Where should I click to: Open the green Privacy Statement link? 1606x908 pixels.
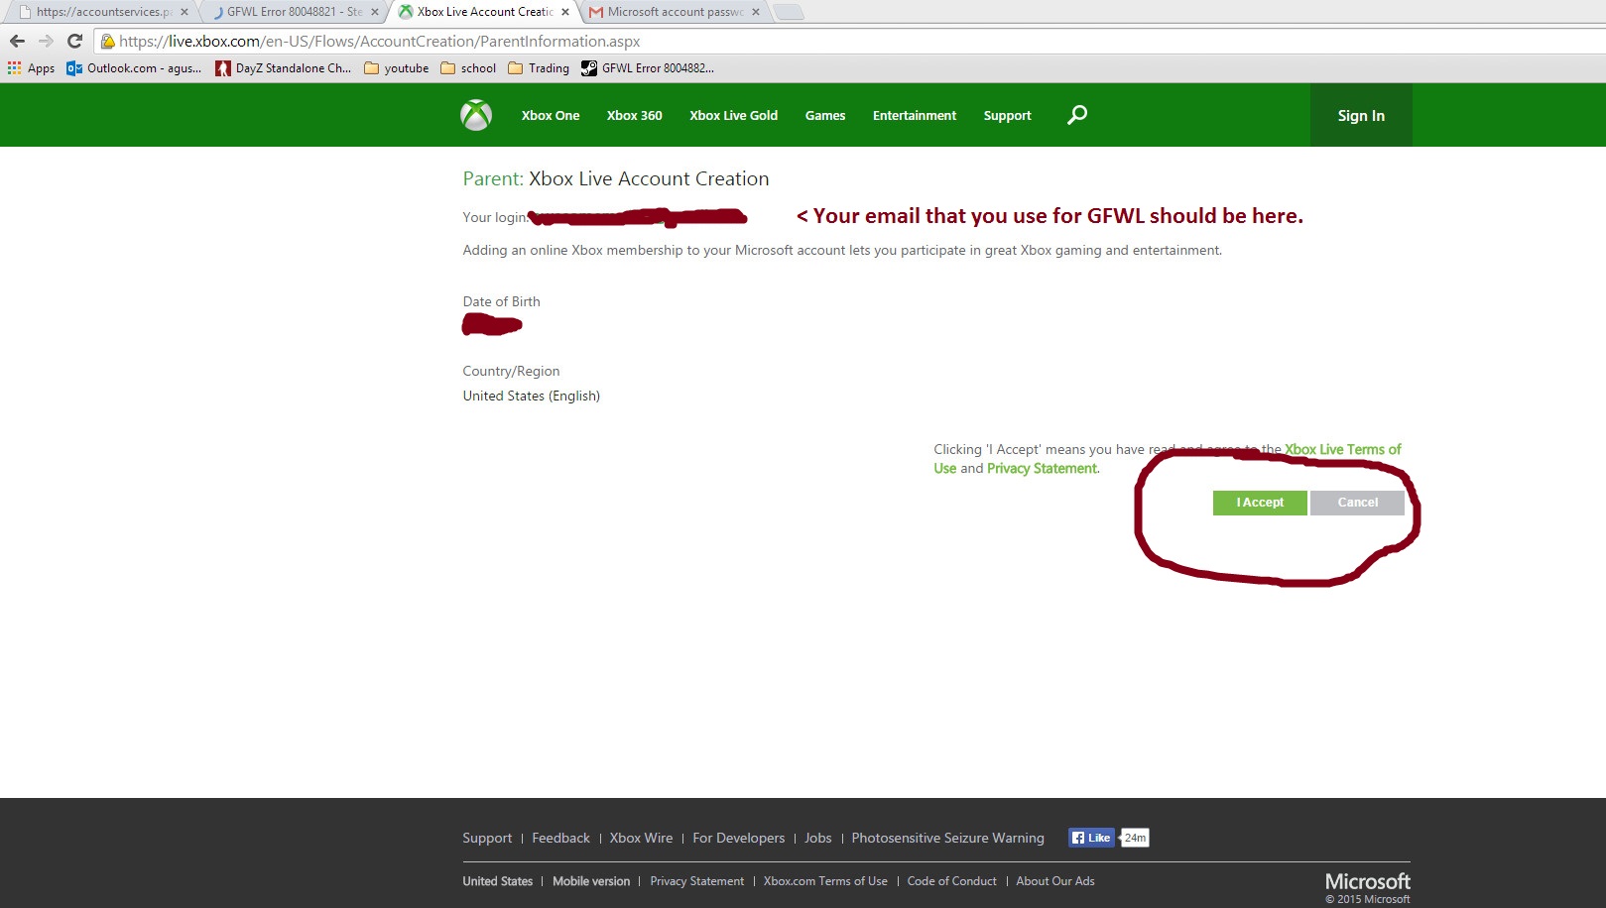click(1043, 468)
